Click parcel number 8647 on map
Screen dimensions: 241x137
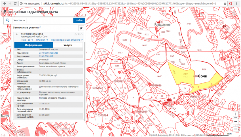tap(160, 76)
